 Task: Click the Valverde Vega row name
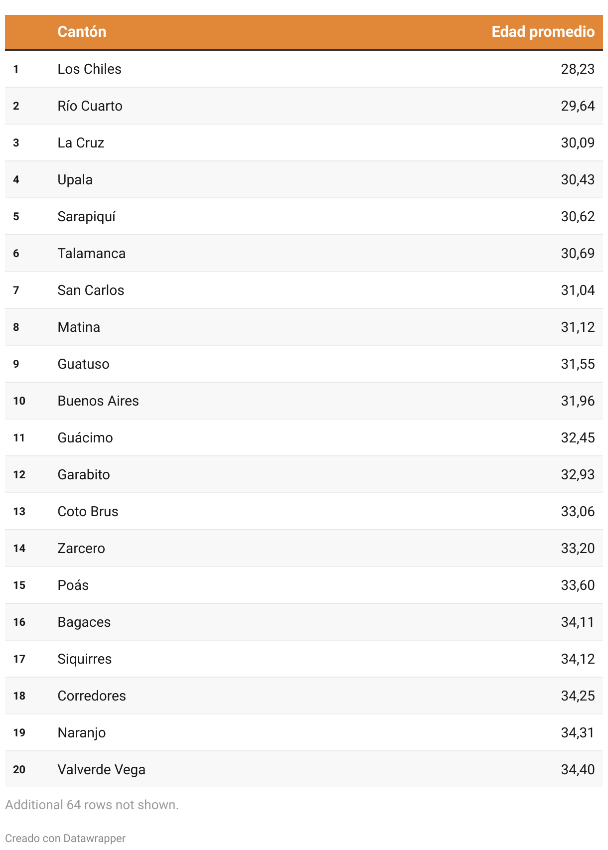click(101, 770)
